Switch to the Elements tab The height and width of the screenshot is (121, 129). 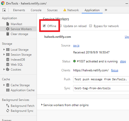(19, 10)
